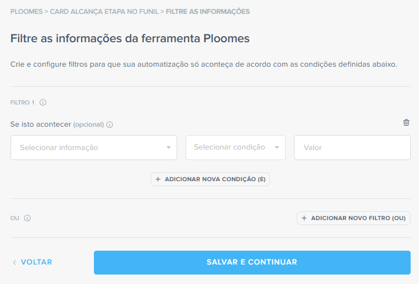Click the plus icon on 'Adicionar novo filtro'
This screenshot has width=419, height=284.
click(304, 218)
